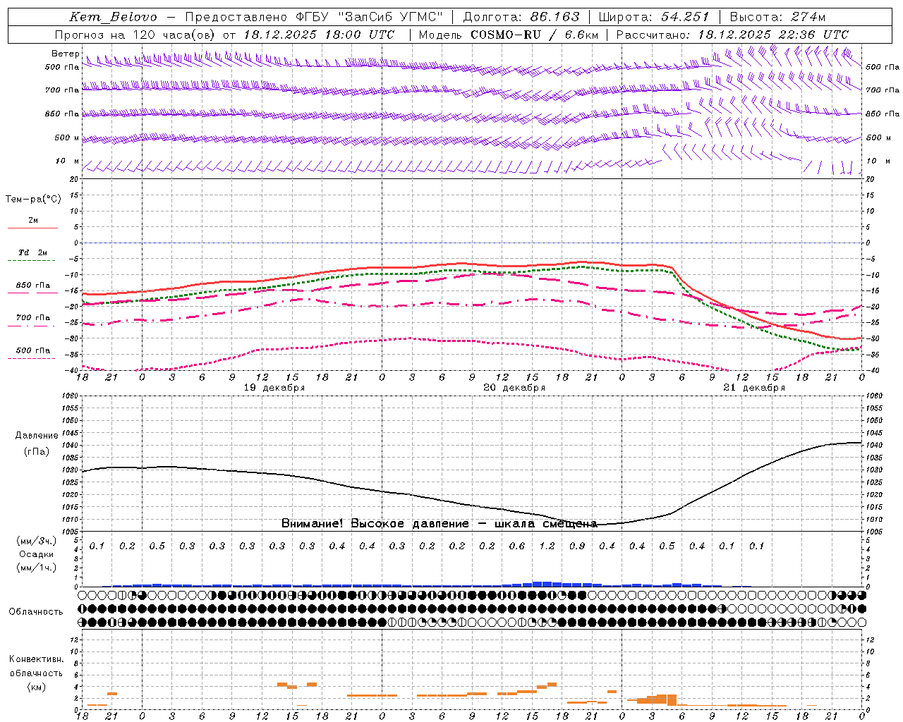Click the 'Высота: 274м' header value
The width and height of the screenshot is (903, 722).
coord(777,17)
